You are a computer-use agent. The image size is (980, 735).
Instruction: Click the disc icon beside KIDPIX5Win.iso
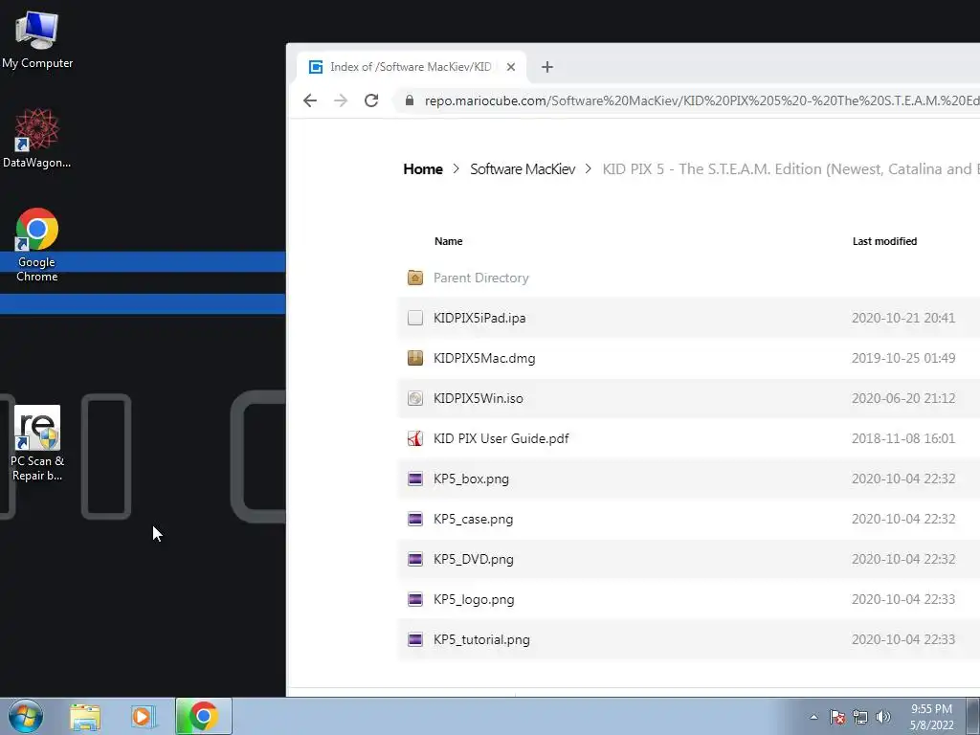[x=415, y=398]
